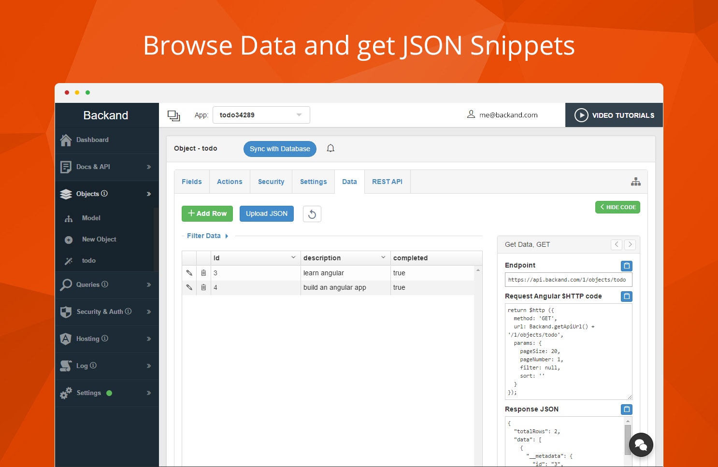This screenshot has width=718, height=467.
Task: Expand the Hosting chevron
Action: pyautogui.click(x=149, y=339)
